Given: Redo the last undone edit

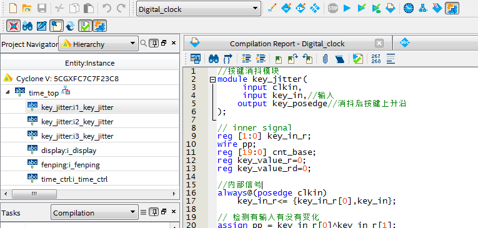Looking at the screenshot, I should [x=121, y=8].
